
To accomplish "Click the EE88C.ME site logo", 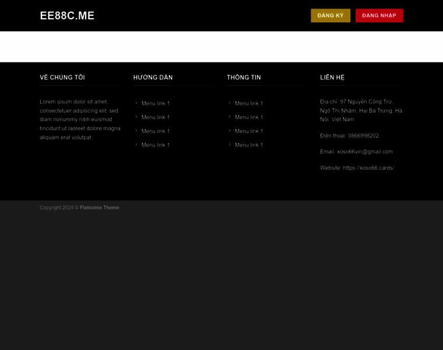I will [x=67, y=16].
